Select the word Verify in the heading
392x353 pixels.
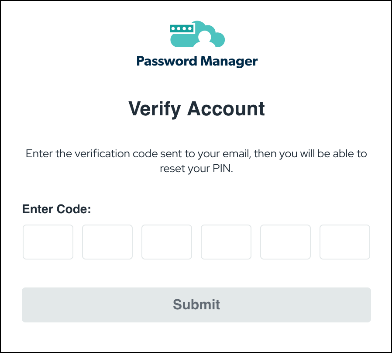155,109
